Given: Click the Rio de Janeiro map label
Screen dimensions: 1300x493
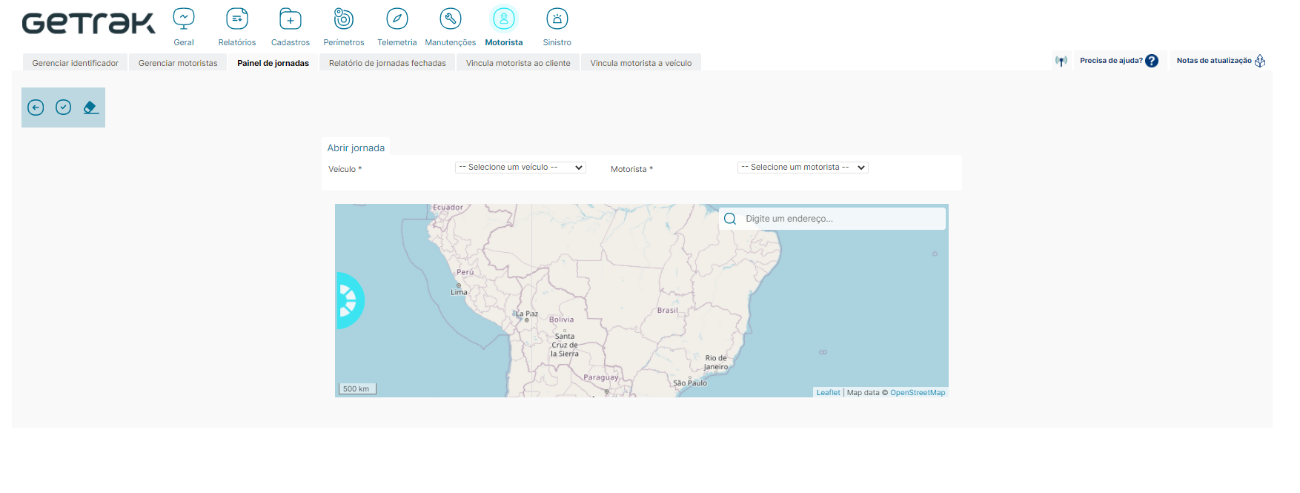Looking at the screenshot, I should click(x=716, y=363).
